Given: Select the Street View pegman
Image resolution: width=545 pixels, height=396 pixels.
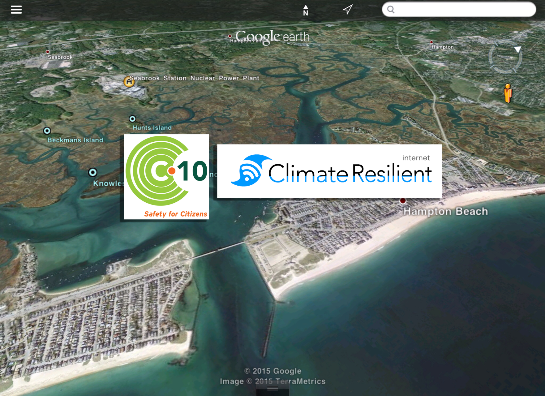Looking at the screenshot, I should (508, 93).
